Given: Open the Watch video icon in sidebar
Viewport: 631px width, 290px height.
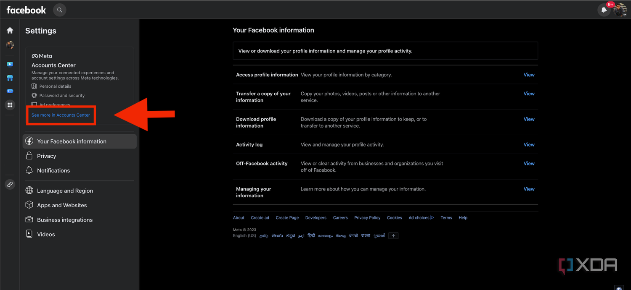Looking at the screenshot, I should point(10,64).
